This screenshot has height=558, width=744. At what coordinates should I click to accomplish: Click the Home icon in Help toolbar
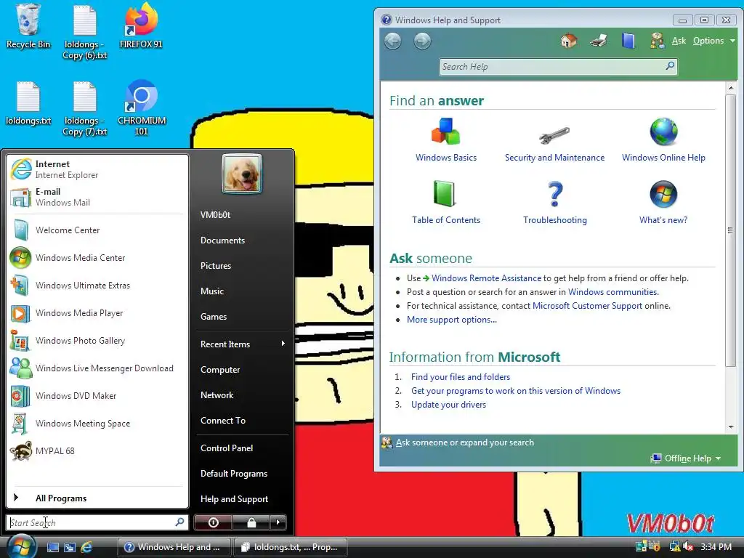pos(568,41)
